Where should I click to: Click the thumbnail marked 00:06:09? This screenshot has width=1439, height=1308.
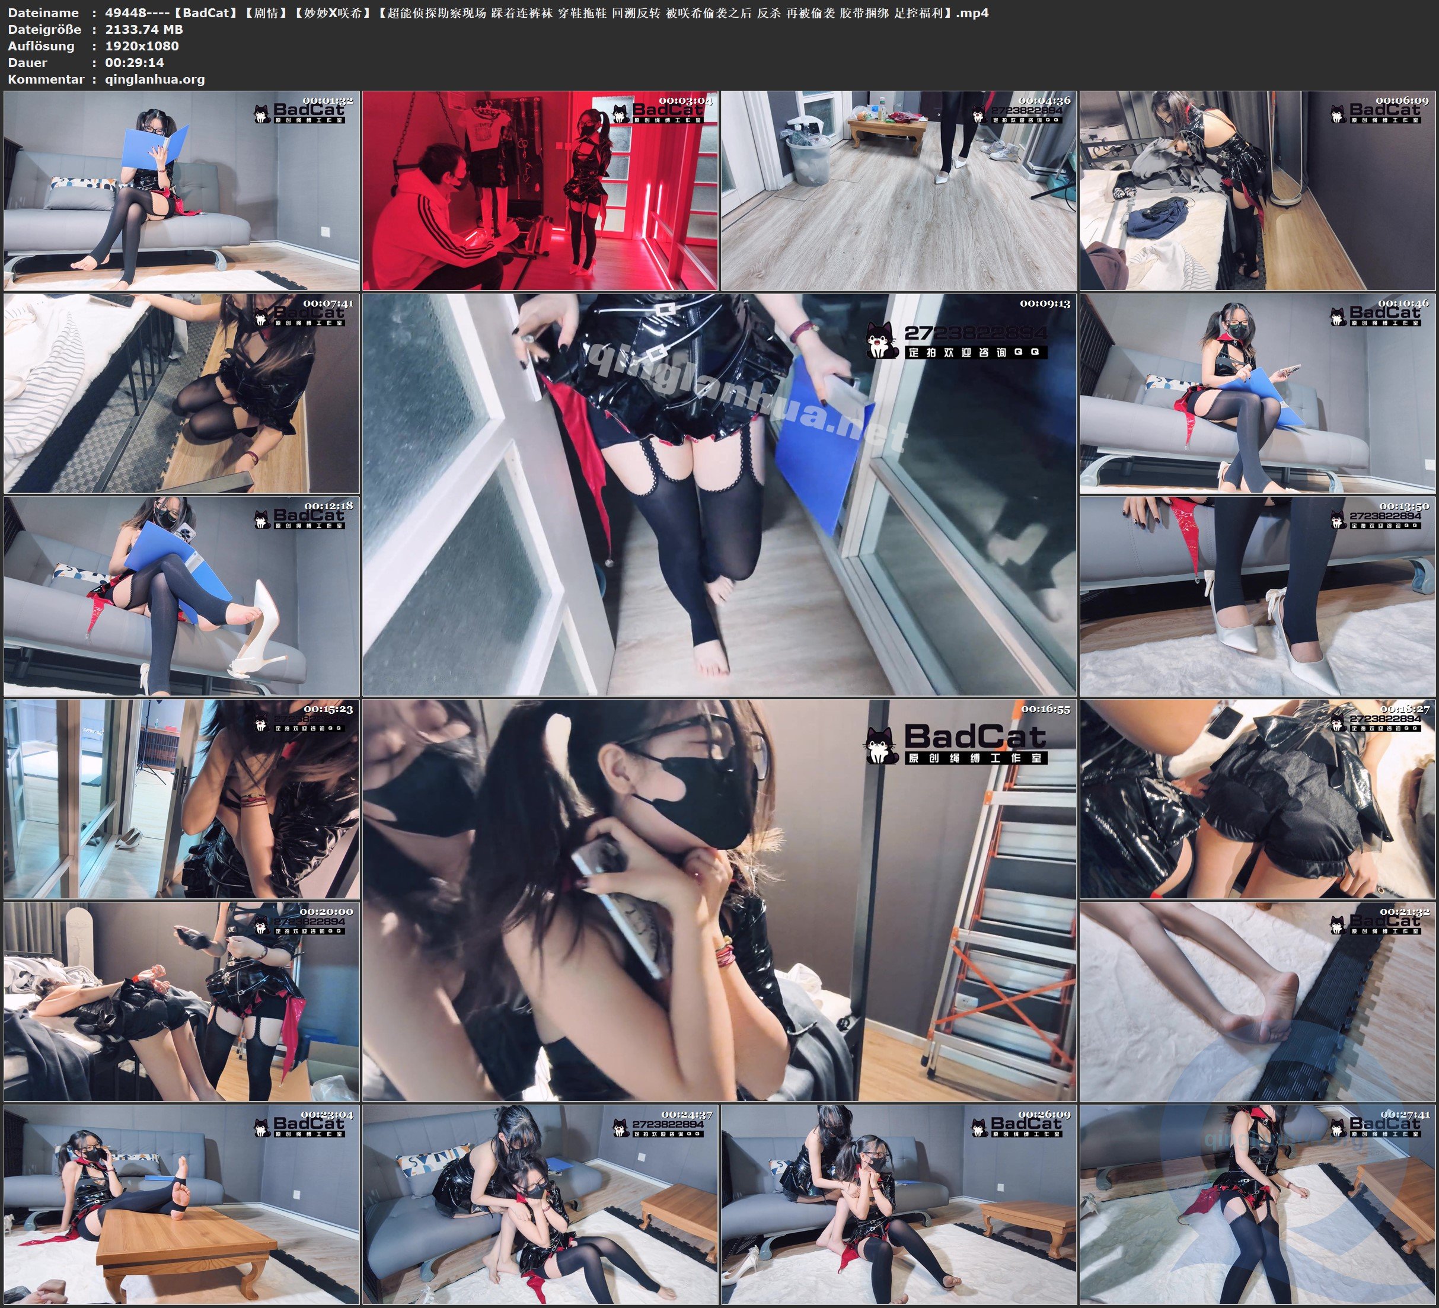1257,190
